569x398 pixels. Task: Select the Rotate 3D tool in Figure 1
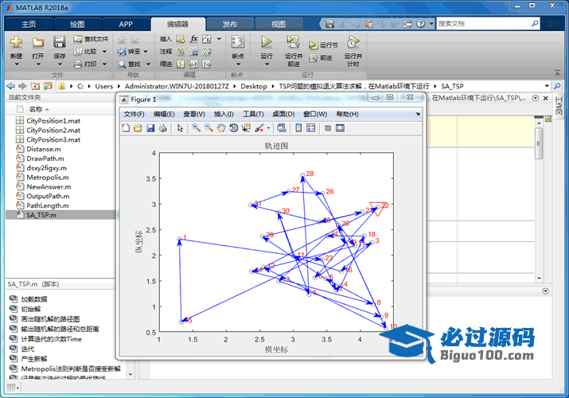[x=233, y=128]
